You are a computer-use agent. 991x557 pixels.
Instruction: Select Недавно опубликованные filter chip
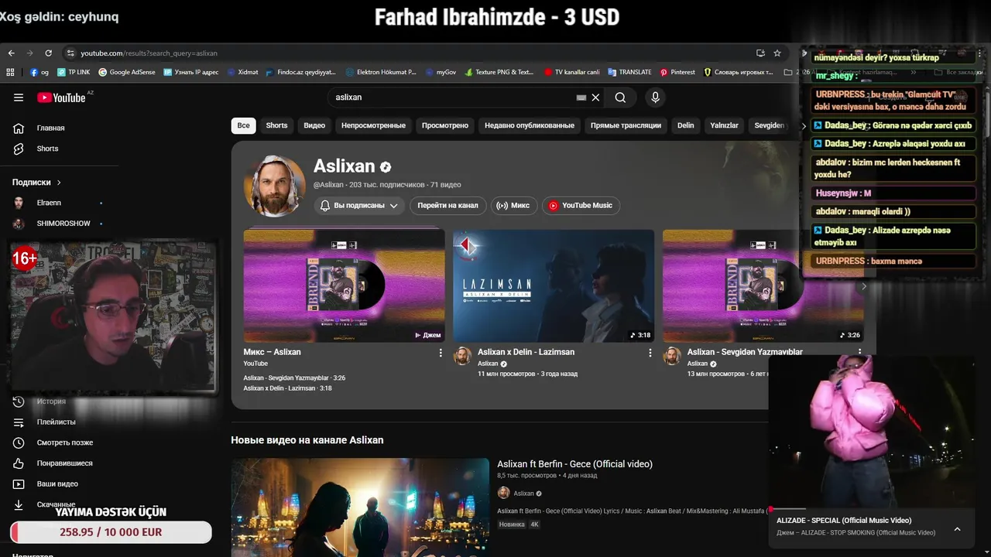[530, 125]
